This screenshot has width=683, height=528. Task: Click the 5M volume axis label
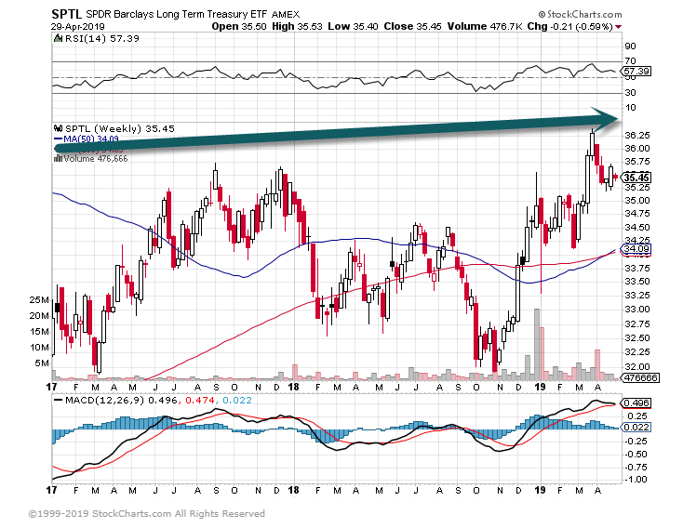42,363
